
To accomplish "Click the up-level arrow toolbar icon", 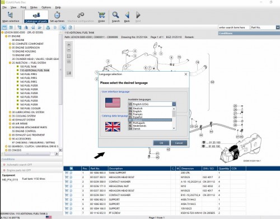I will click(x=26, y=27).
